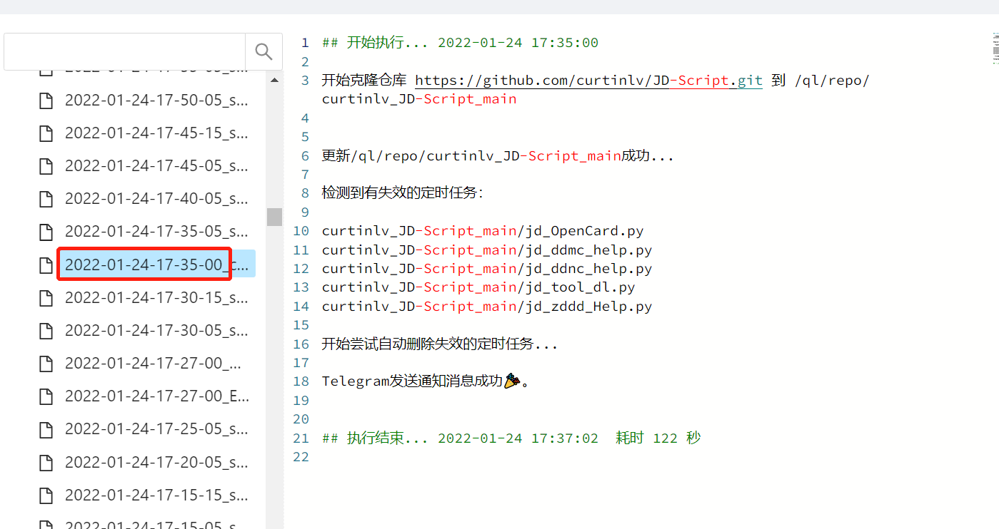
Task: Click the jd_zddd_Help.py log line
Action: pos(487,307)
